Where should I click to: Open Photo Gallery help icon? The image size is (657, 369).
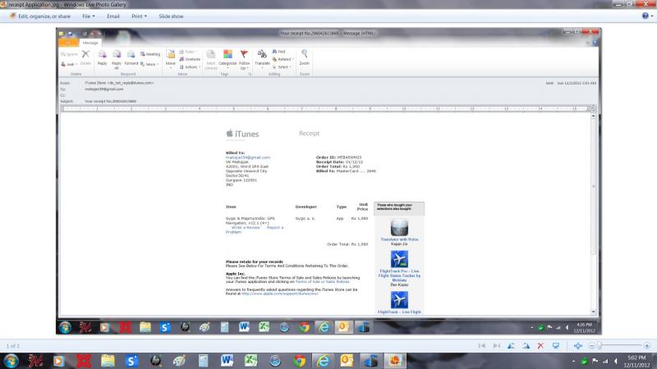(x=646, y=16)
